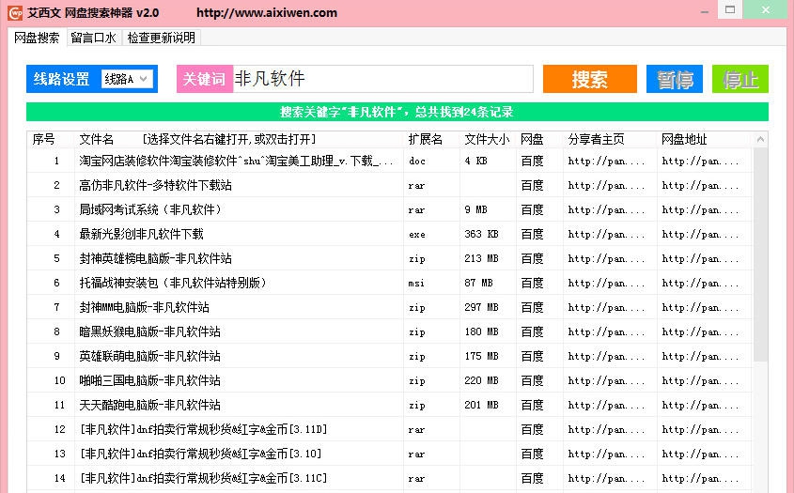Select the 最新光影创非凡软件下载 file entry
The width and height of the screenshot is (794, 493).
tap(141, 234)
